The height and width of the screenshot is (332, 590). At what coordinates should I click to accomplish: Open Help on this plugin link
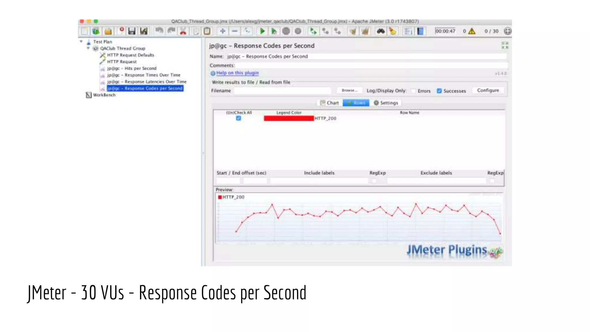pos(237,73)
